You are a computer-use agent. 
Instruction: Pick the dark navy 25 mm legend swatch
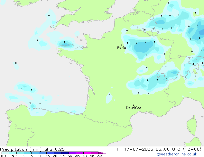(x=65, y=153)
